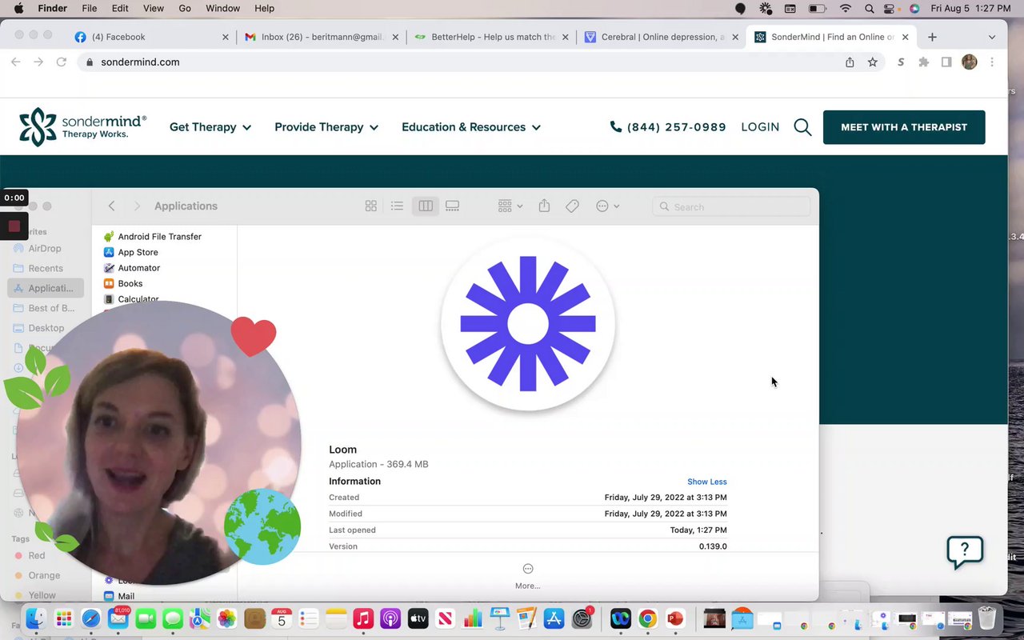Stop the Loom recording with the red button

[x=14, y=226]
